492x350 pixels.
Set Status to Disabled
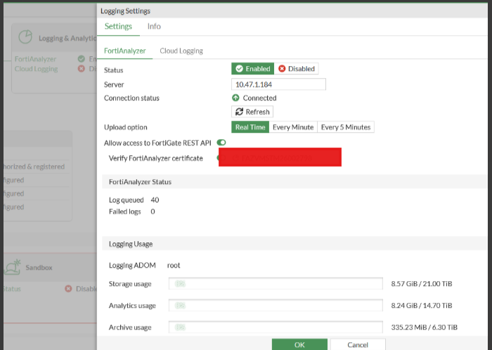pyautogui.click(x=297, y=69)
